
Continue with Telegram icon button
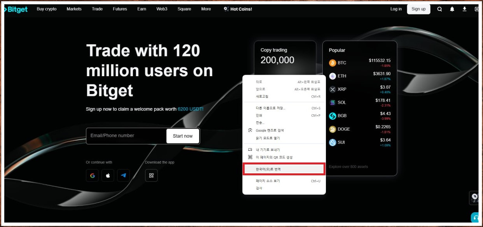point(123,175)
